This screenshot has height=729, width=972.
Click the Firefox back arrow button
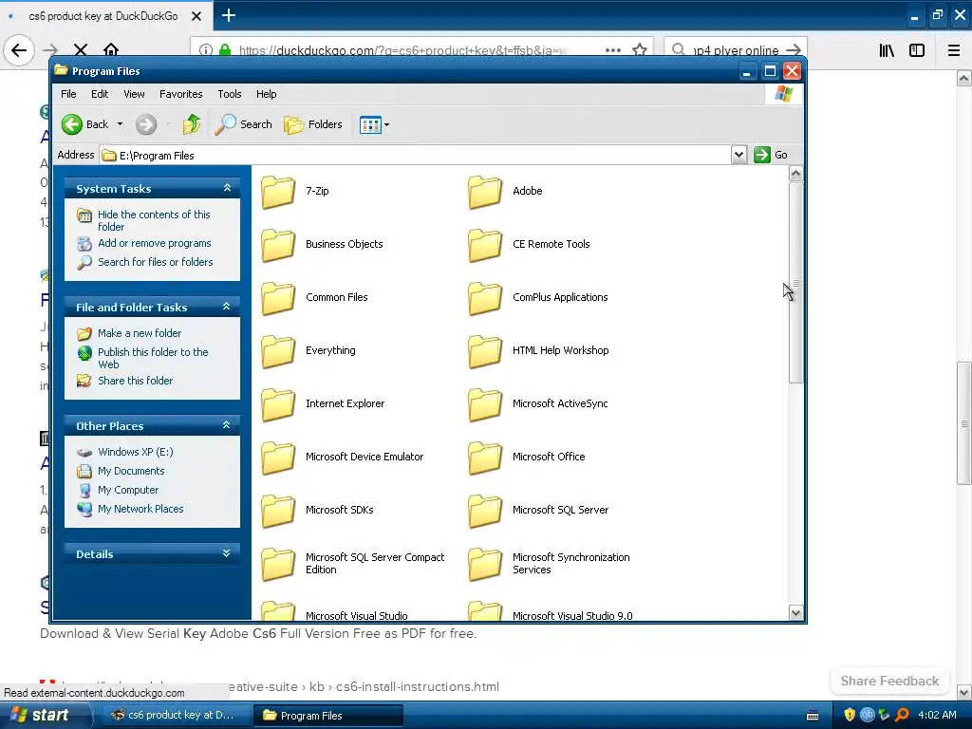19,50
